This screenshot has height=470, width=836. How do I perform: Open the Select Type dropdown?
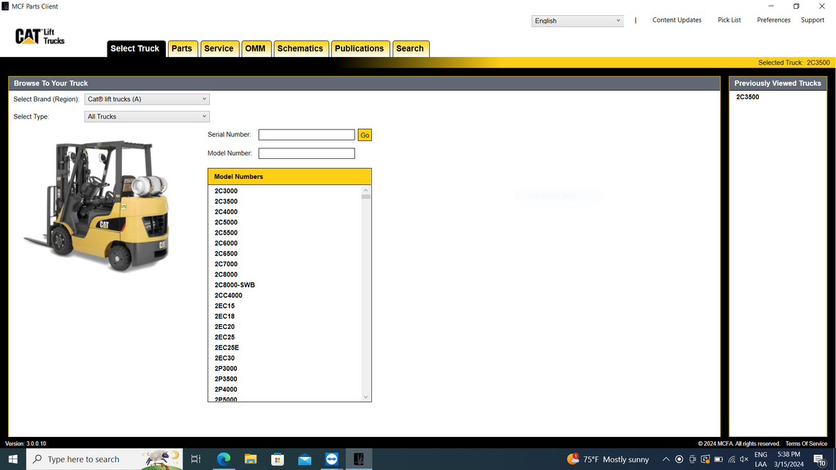tap(147, 117)
